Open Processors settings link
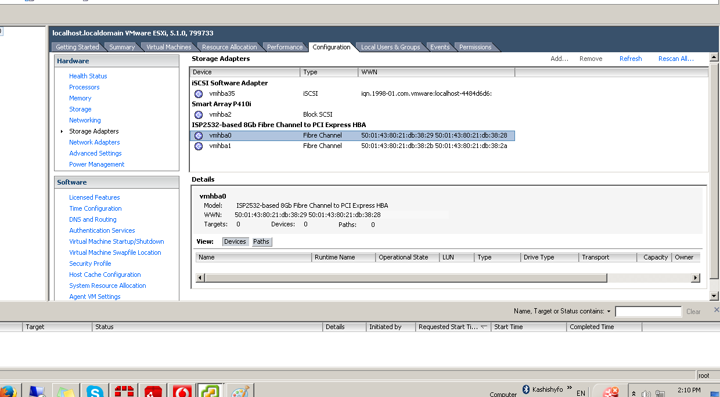Viewport: 720px width, 397px height. pyautogui.click(x=84, y=87)
